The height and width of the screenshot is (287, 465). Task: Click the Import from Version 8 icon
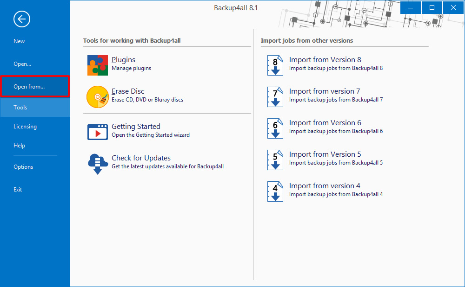tap(275, 65)
